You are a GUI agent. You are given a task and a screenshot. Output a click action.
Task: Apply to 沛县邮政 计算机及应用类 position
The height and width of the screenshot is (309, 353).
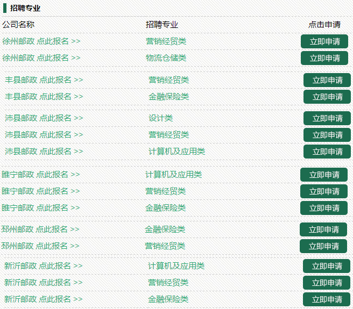pyautogui.click(x=327, y=152)
